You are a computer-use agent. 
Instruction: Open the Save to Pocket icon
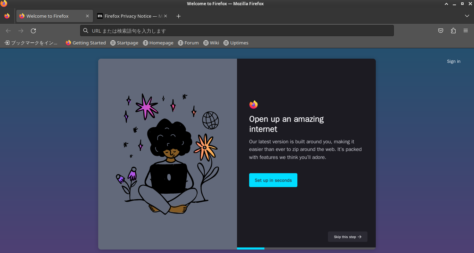(441, 31)
